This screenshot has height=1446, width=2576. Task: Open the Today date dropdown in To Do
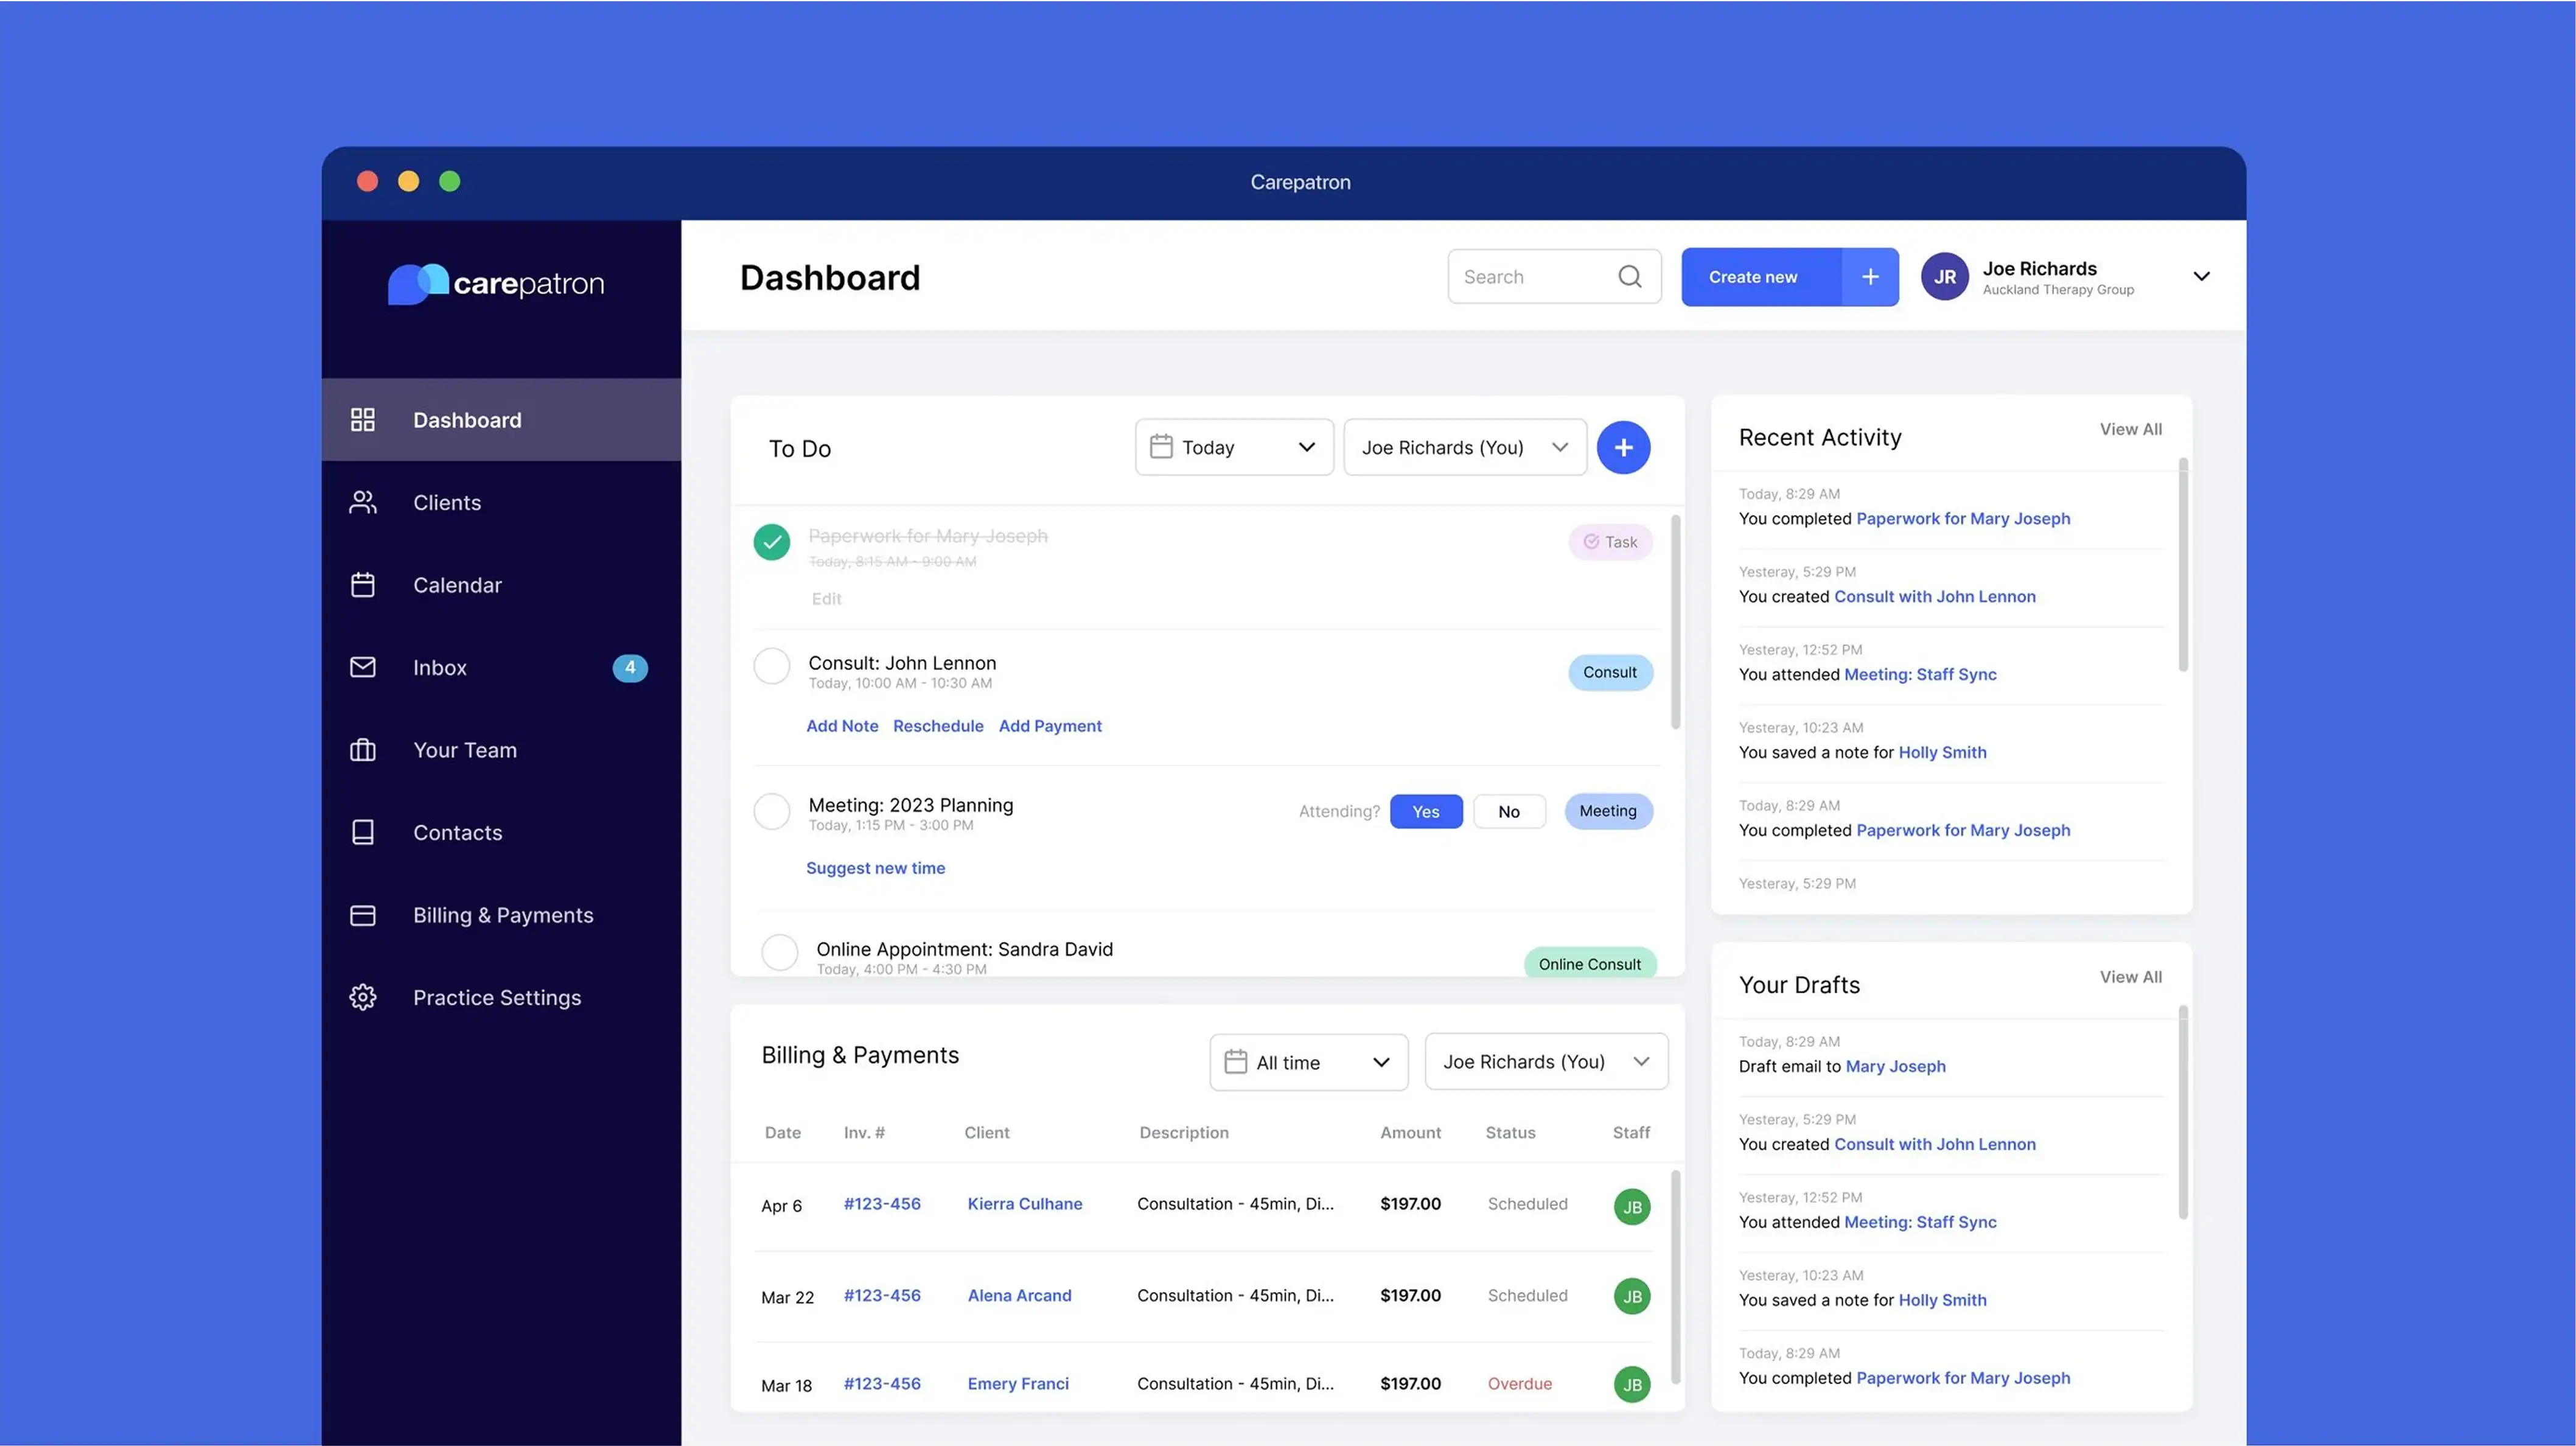pos(1234,447)
